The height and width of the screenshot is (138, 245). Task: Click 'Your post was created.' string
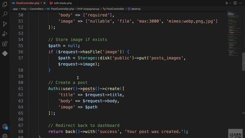point(154,131)
